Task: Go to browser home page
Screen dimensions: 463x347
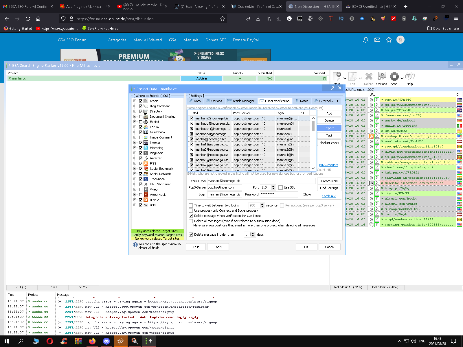Action: (38, 19)
